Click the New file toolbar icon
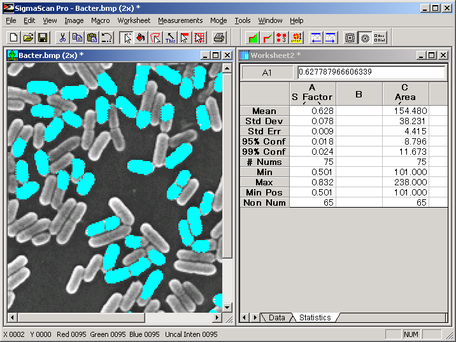The image size is (456, 342). pos(13,38)
